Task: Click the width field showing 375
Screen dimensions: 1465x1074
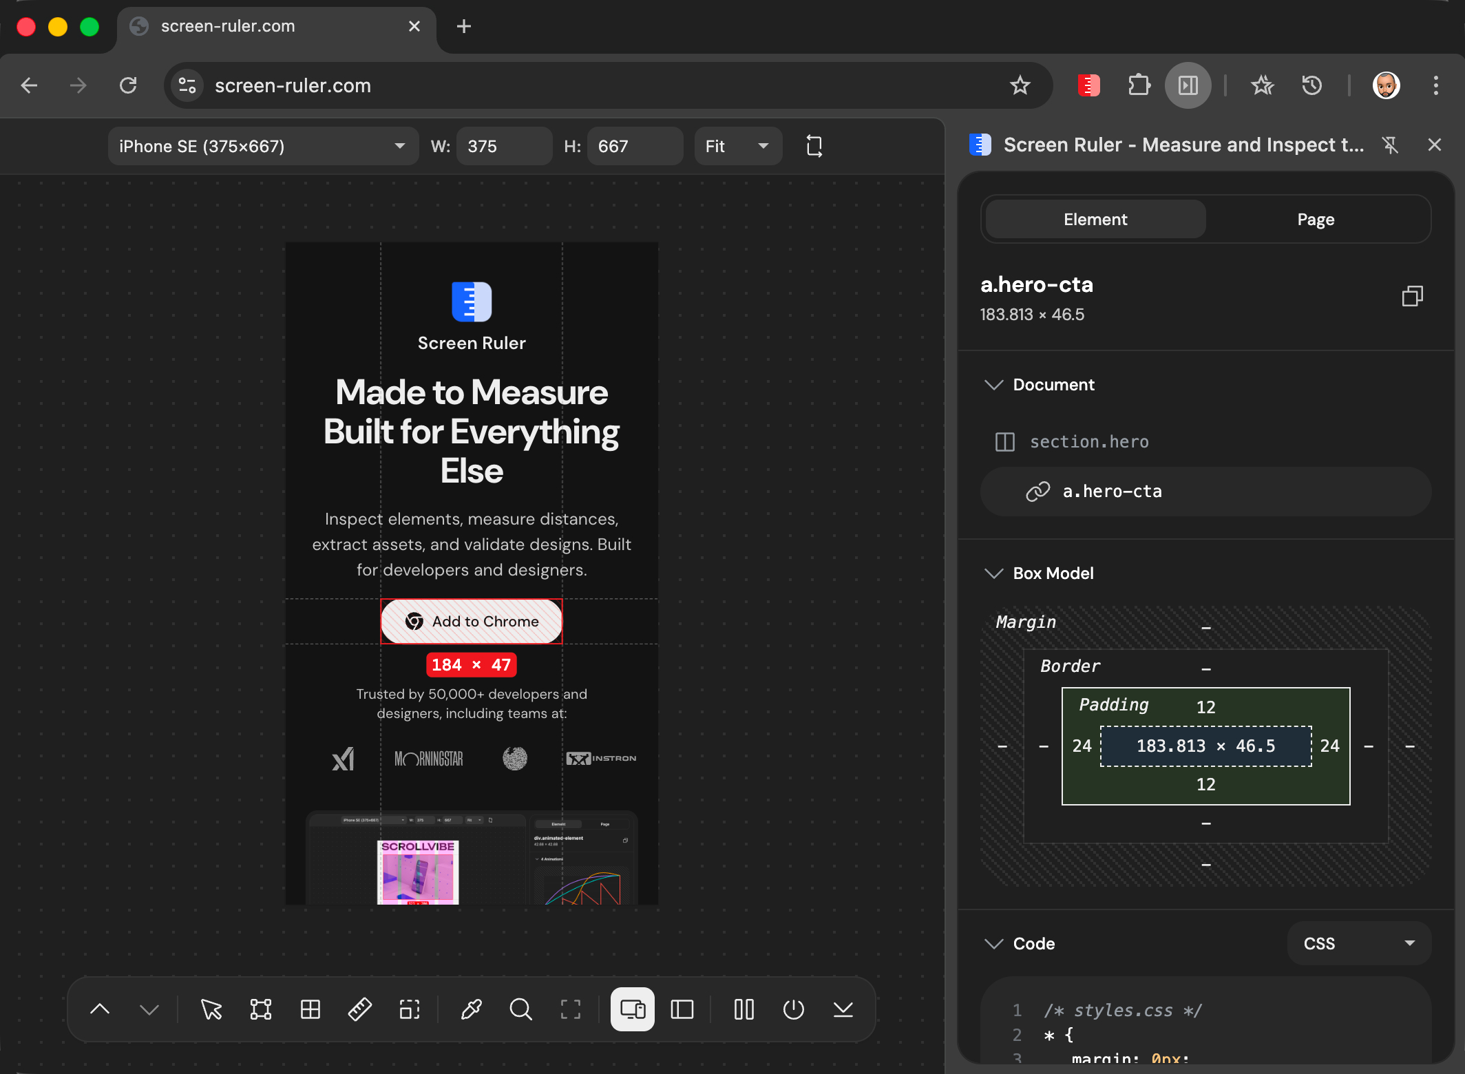Action: [505, 146]
